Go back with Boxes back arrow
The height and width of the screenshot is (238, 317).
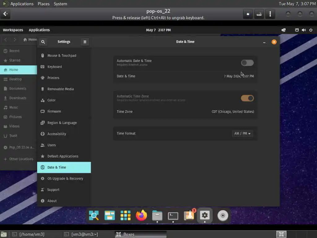pyautogui.click(x=6, y=14)
